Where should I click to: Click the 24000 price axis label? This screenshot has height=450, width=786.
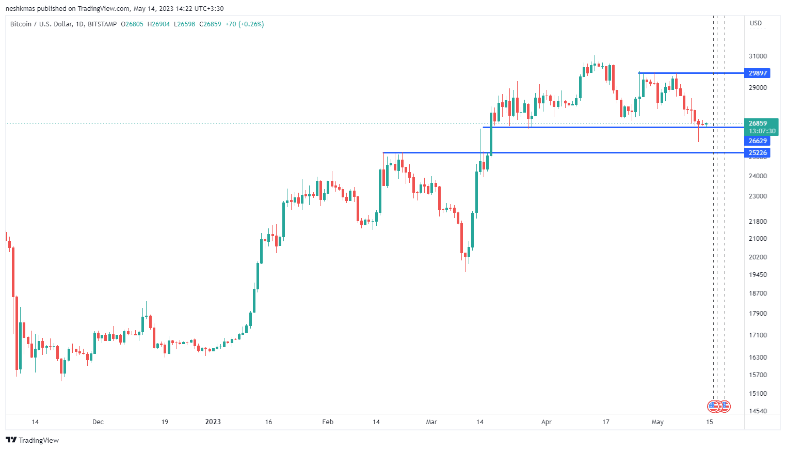click(758, 176)
